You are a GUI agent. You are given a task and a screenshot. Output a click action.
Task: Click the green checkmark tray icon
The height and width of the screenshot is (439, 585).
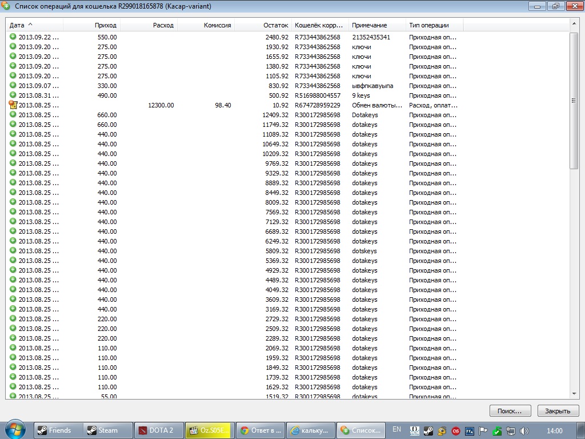(497, 431)
